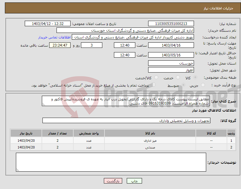The width and height of the screenshot is (241, 189).
Task: Select the جزیی purchase type radio
Action: tap(203, 85)
